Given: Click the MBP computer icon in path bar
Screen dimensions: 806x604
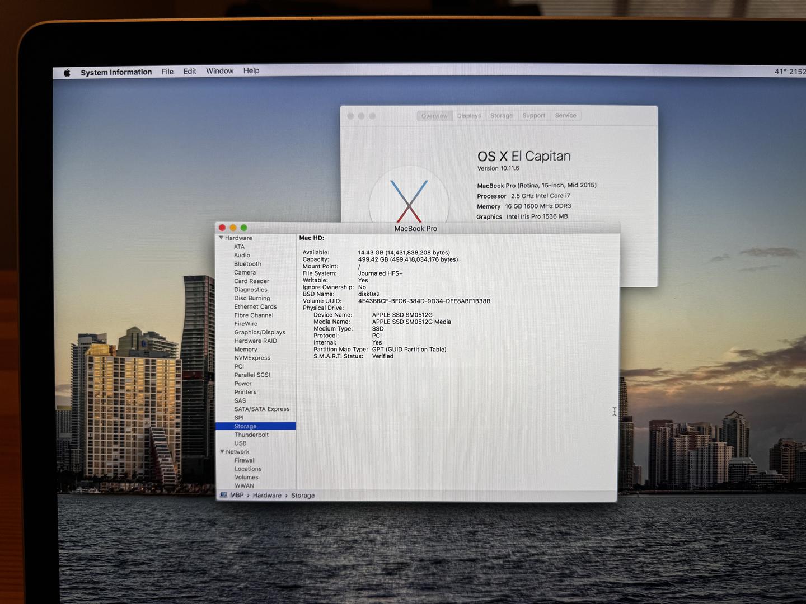Looking at the screenshot, I should point(224,495).
